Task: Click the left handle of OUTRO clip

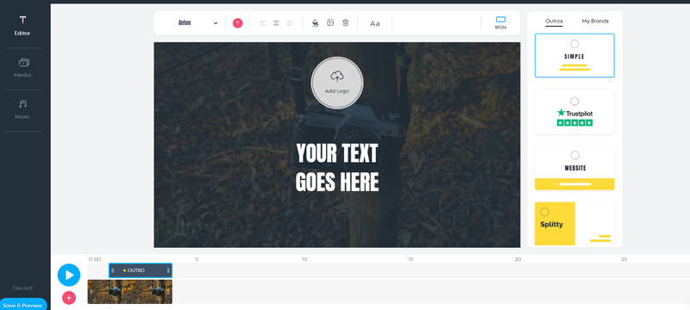Action: coord(113,270)
